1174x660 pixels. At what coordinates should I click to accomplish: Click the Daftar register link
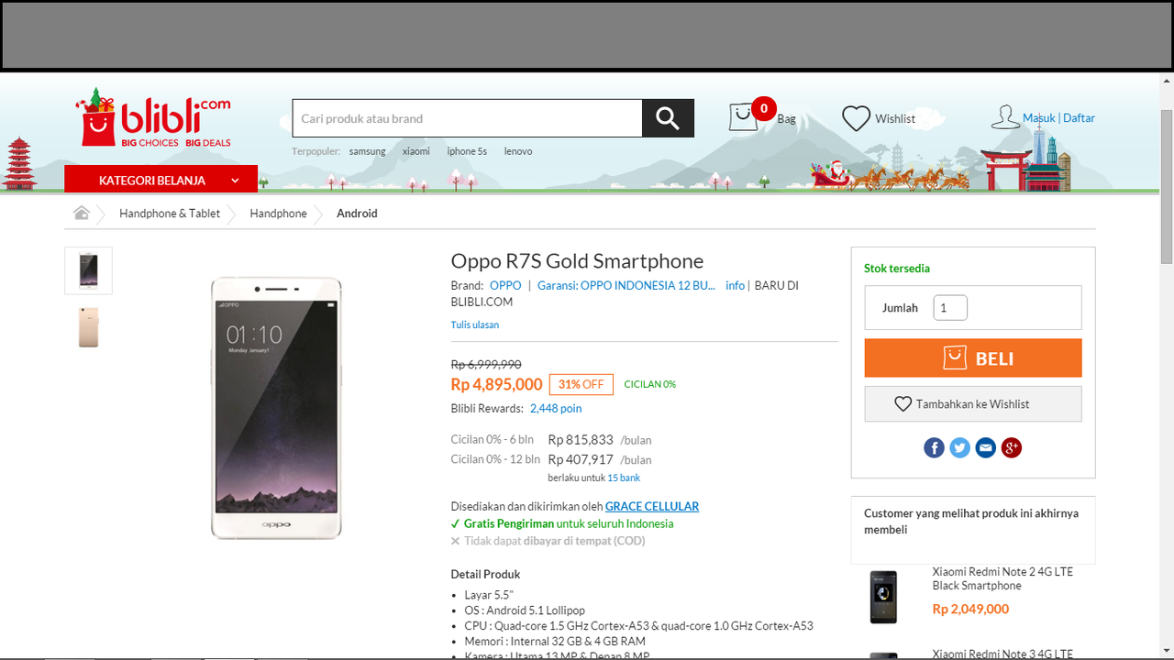click(x=1080, y=118)
